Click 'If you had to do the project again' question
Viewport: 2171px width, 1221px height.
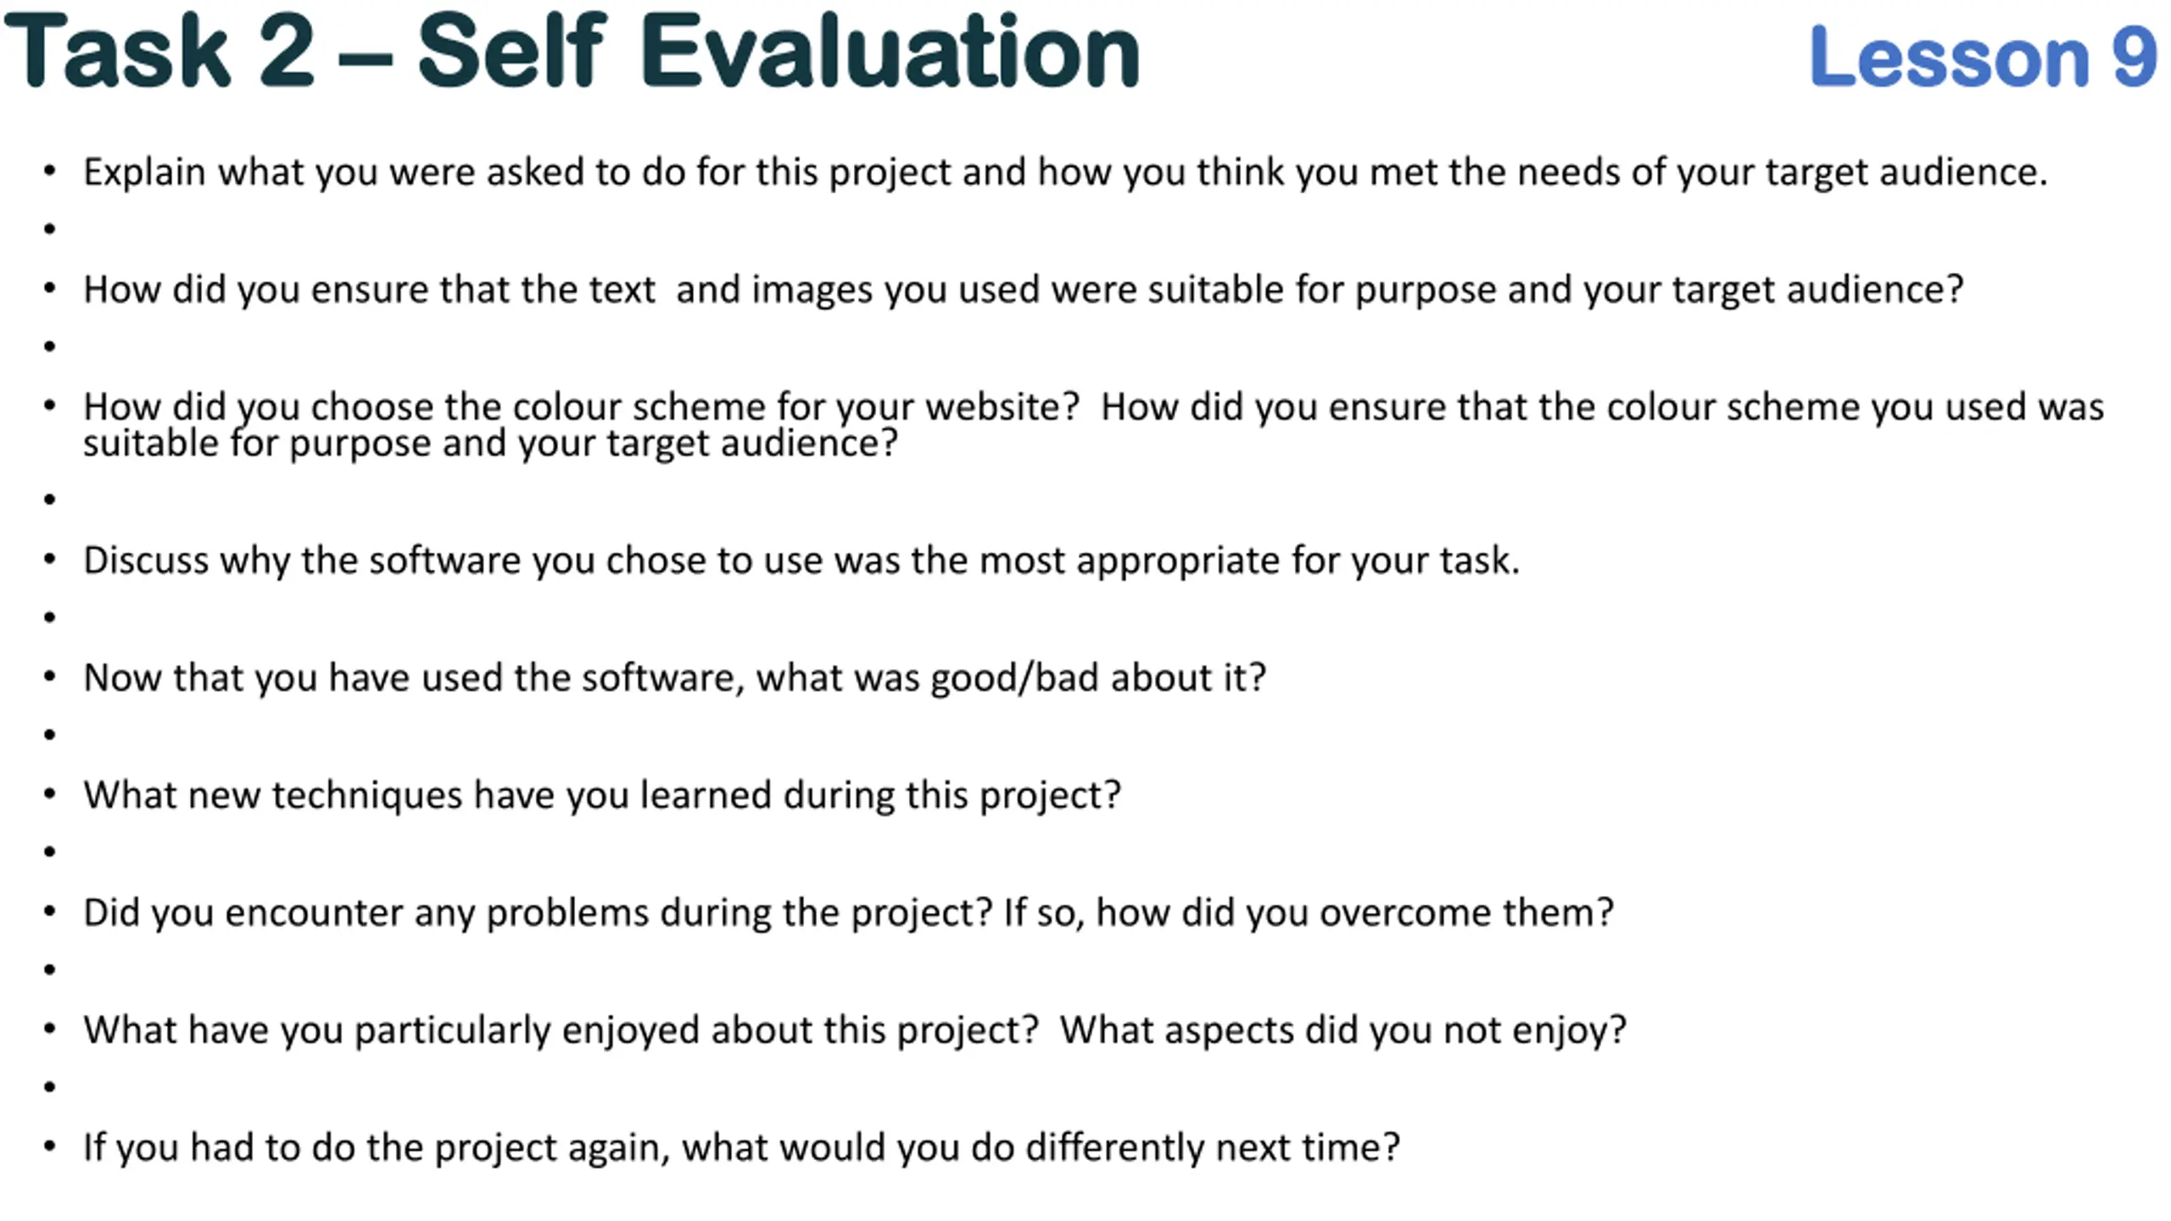pyautogui.click(x=741, y=1148)
